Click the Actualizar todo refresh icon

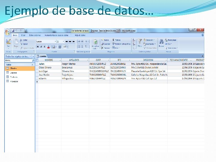pos(95,42)
